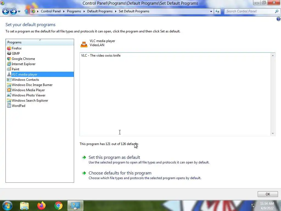This screenshot has width=281, height=211.
Task: Click the taskbar clock showing 11:54 AM
Action: coord(267,206)
